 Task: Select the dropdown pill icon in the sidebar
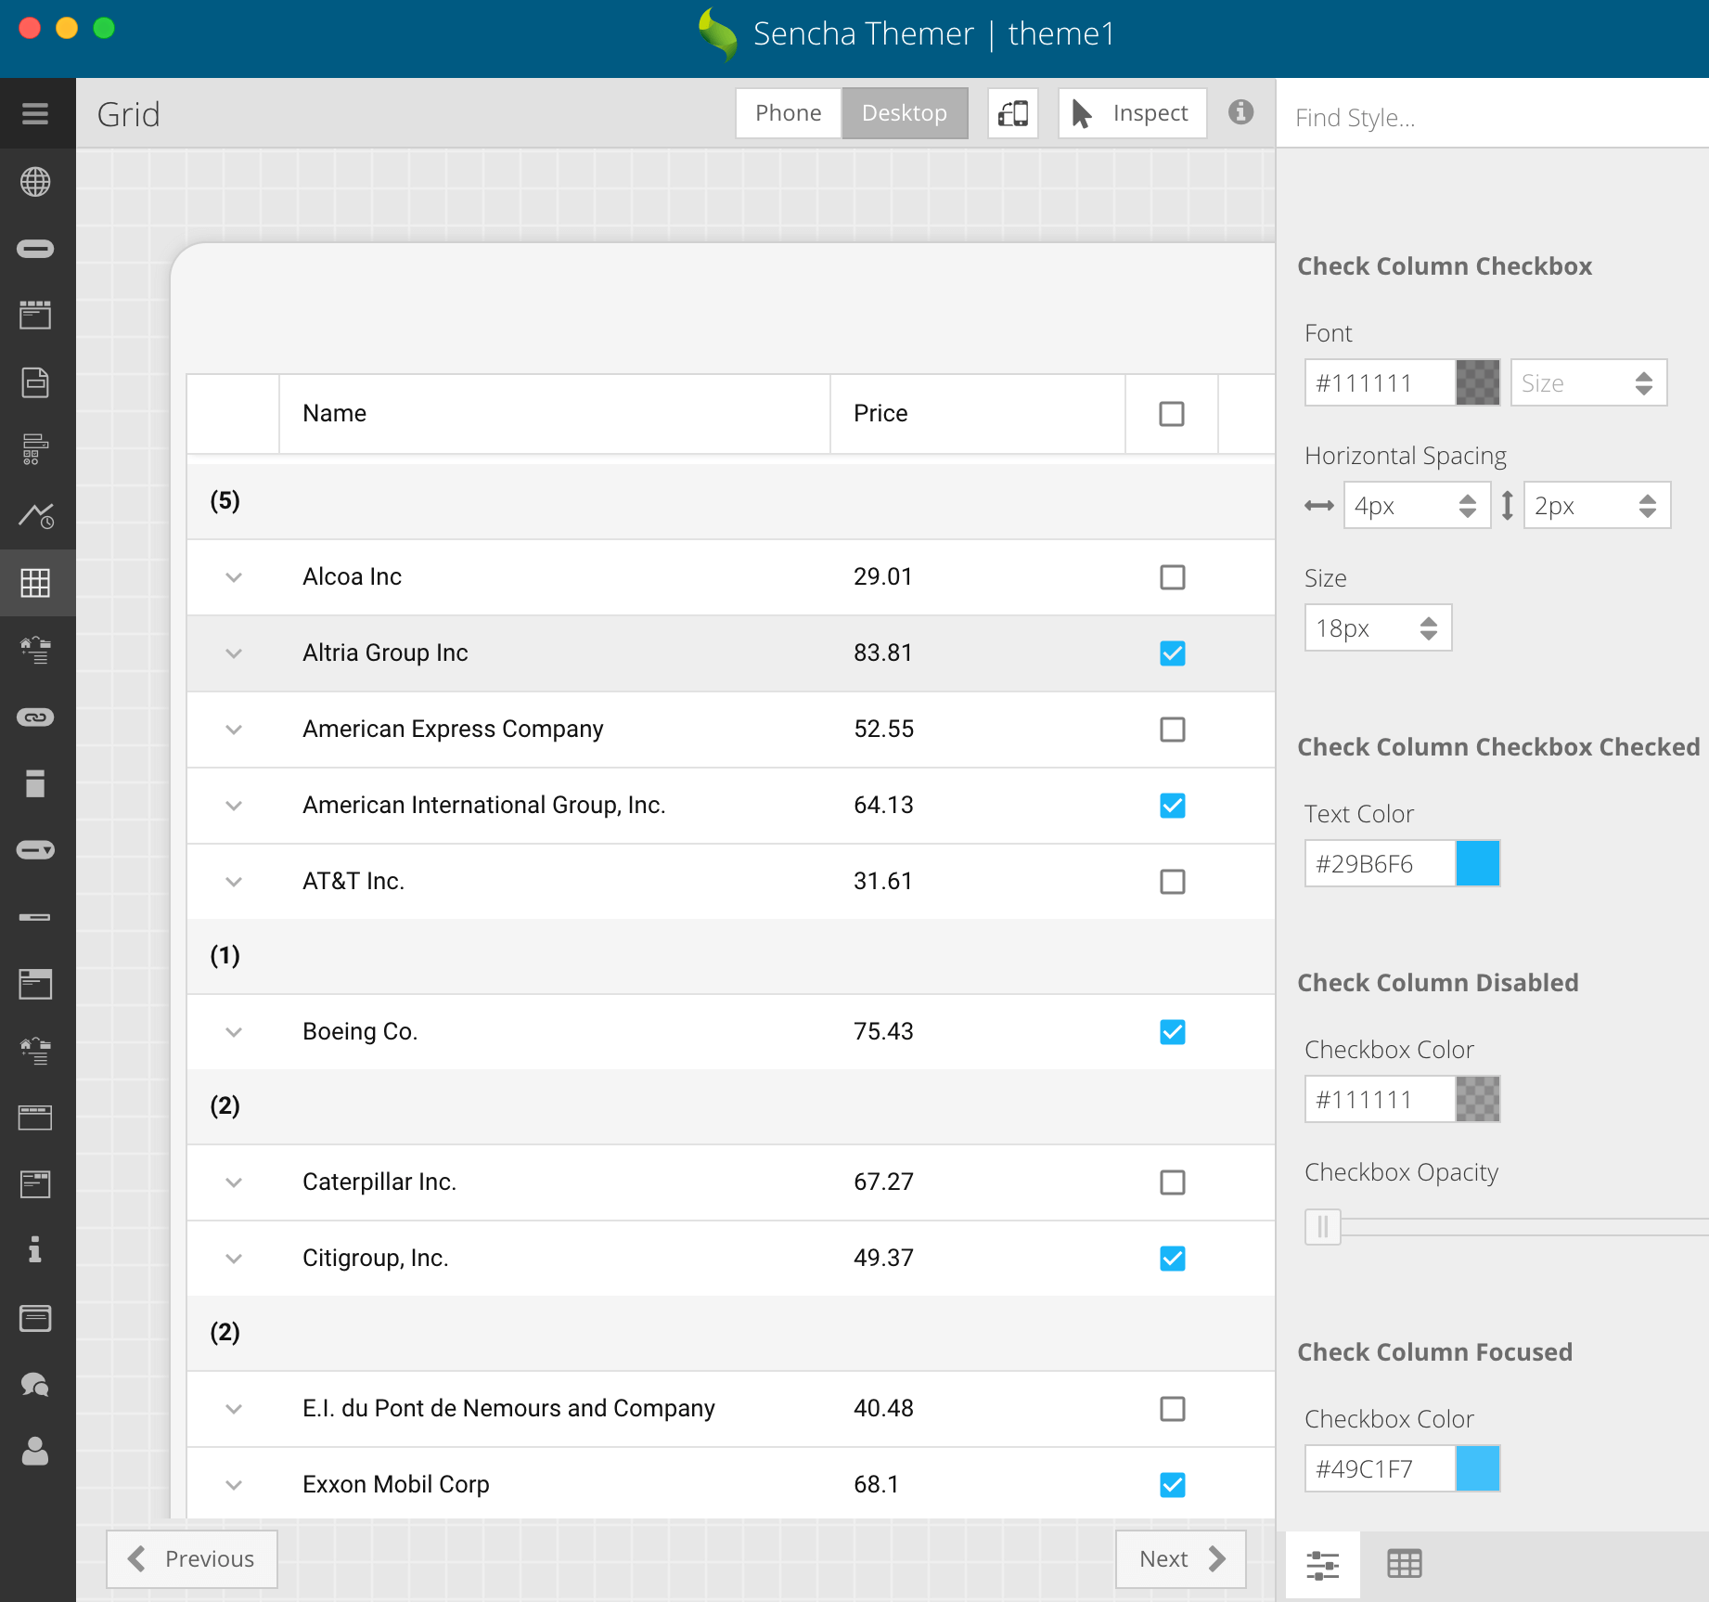click(x=35, y=850)
